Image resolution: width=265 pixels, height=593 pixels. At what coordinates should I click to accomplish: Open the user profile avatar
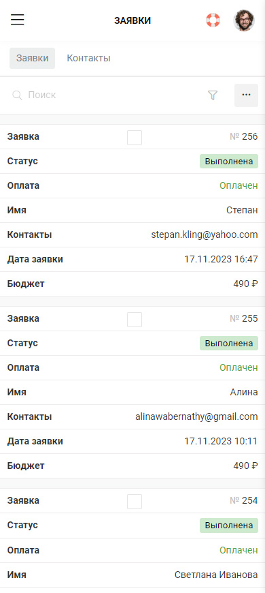click(244, 20)
